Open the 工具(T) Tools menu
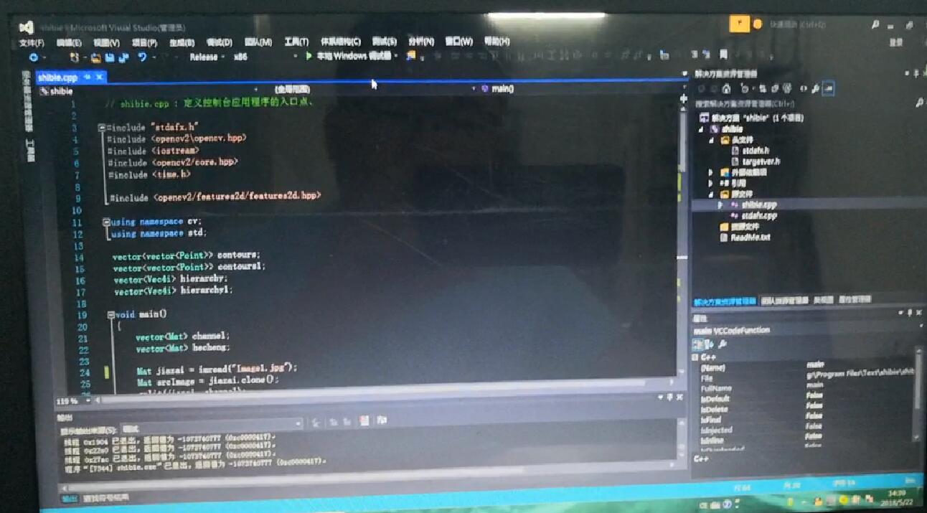Screen dimensions: 927x513 tap(296, 42)
